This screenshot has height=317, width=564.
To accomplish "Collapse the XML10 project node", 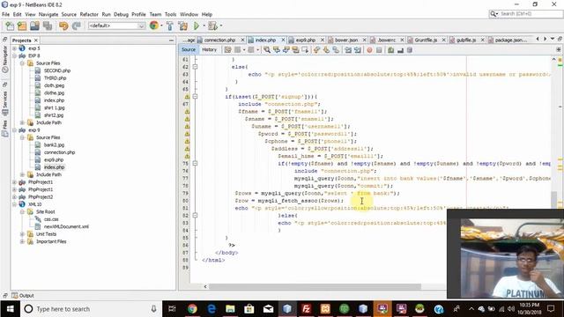I will 14,204.
